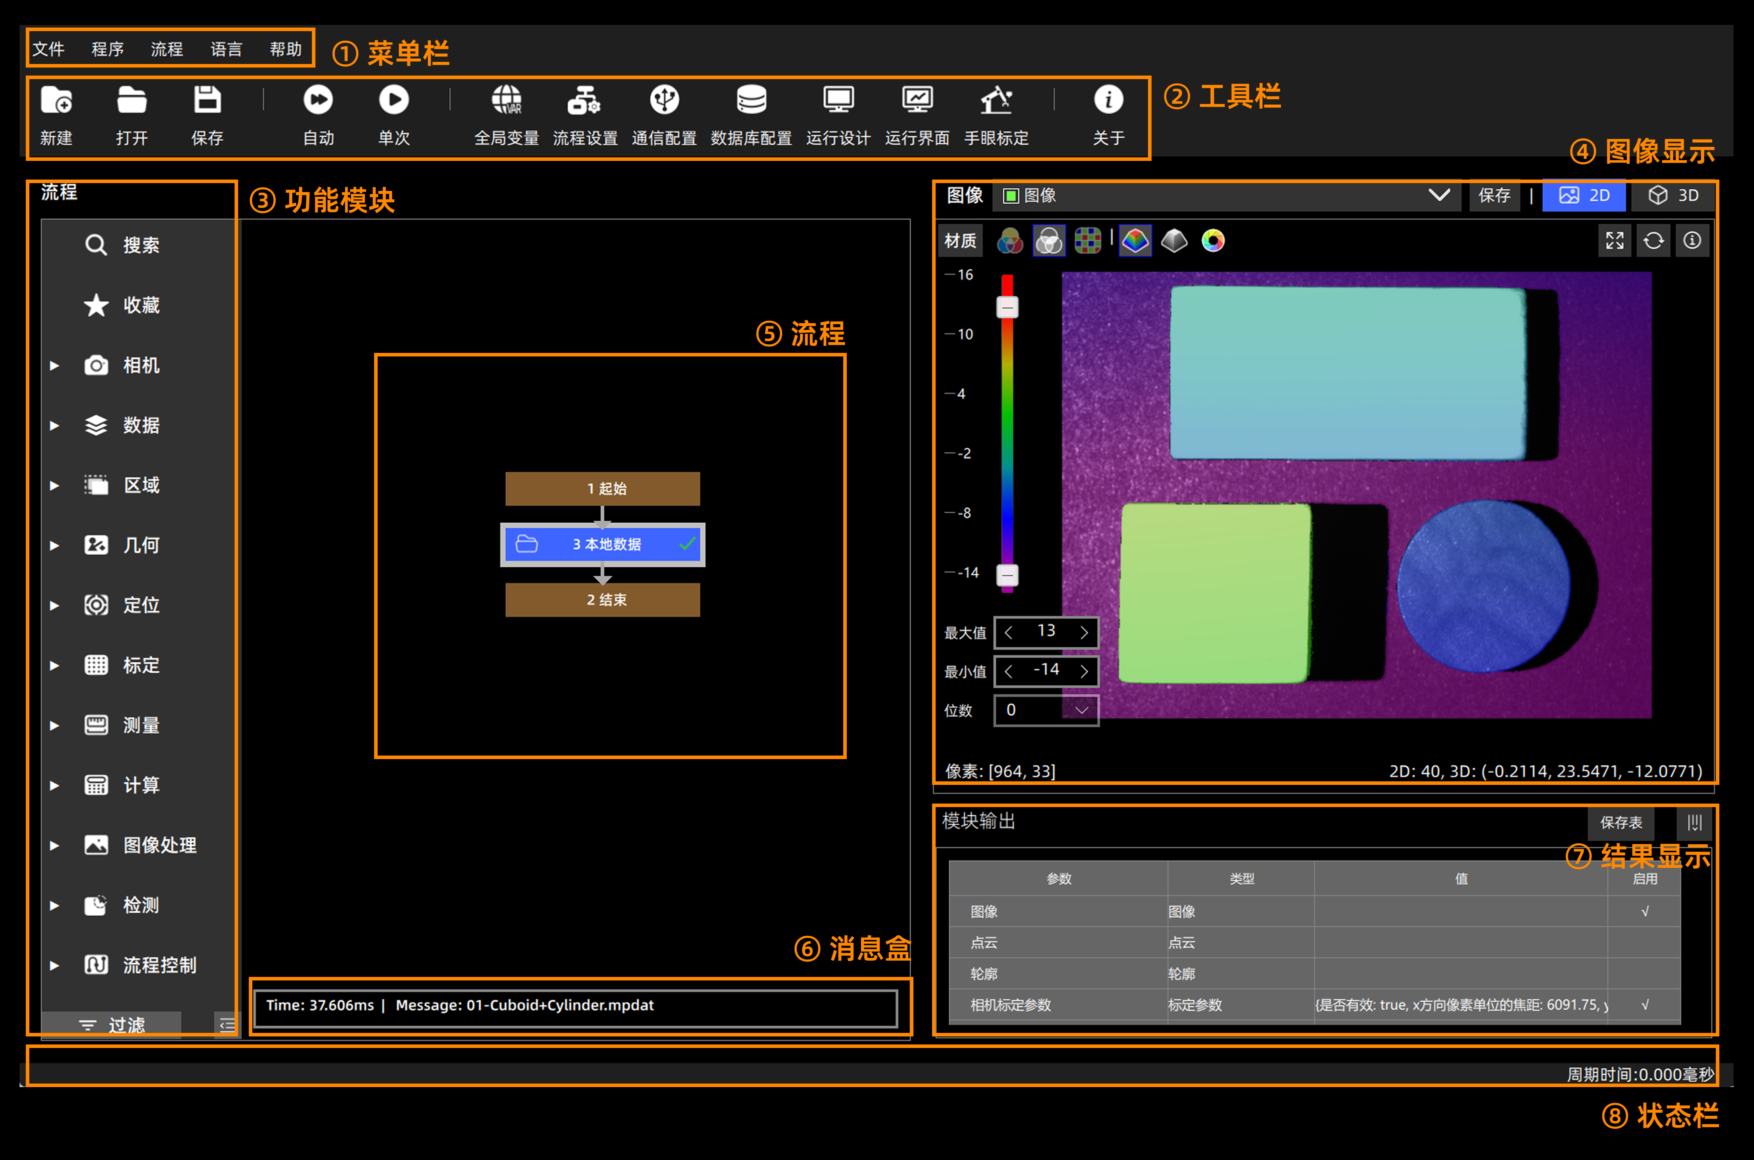Open the 文件 menu

tap(49, 49)
